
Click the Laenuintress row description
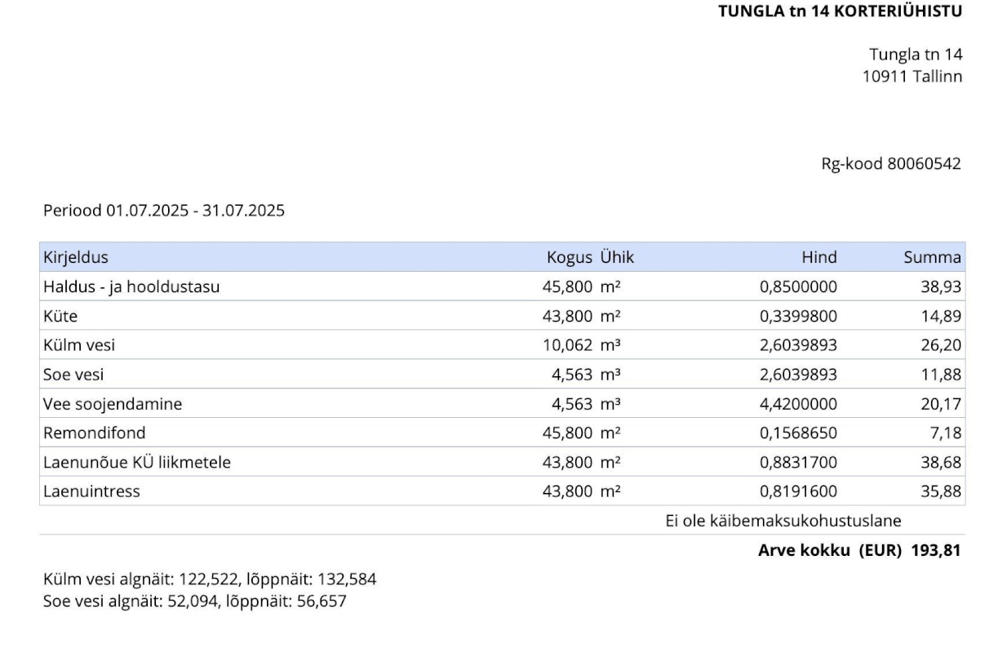pos(91,491)
